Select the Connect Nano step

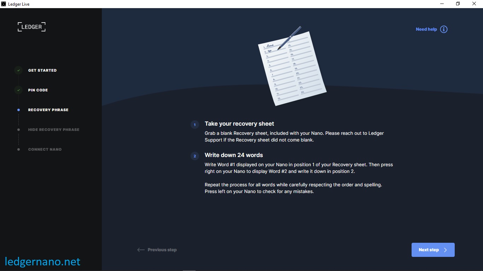45,149
